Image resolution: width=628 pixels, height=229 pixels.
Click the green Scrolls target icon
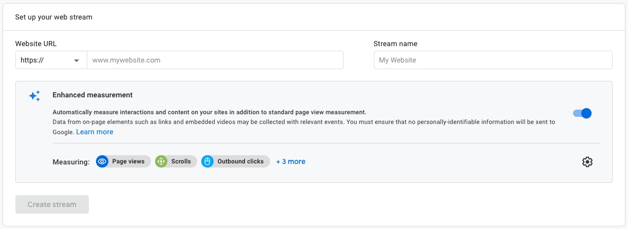[161, 161]
